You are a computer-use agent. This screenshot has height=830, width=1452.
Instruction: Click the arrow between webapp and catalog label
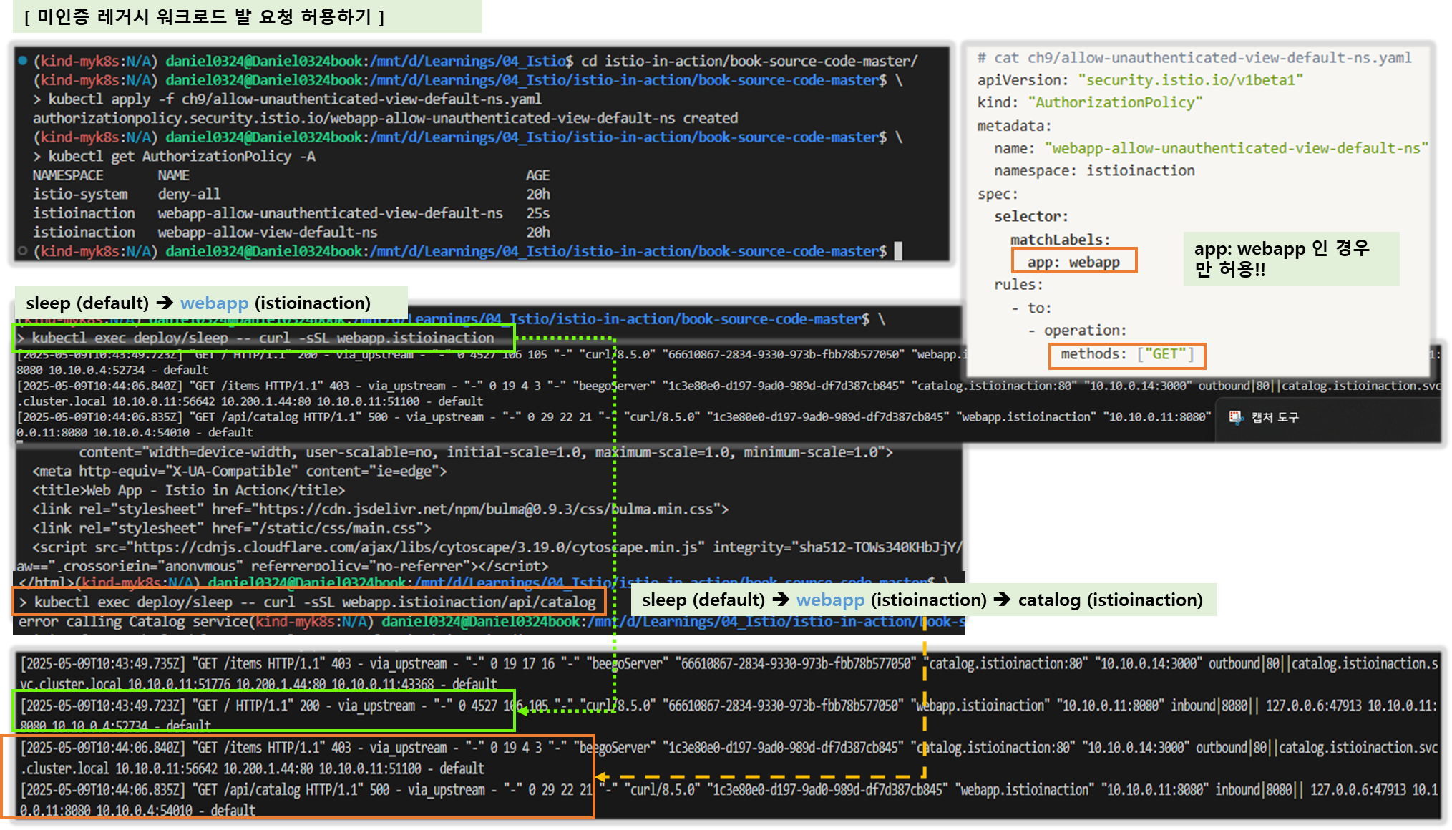pyautogui.click(x=1002, y=600)
